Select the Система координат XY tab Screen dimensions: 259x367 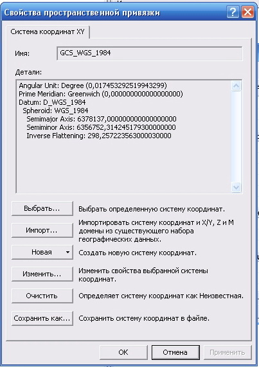(48, 32)
